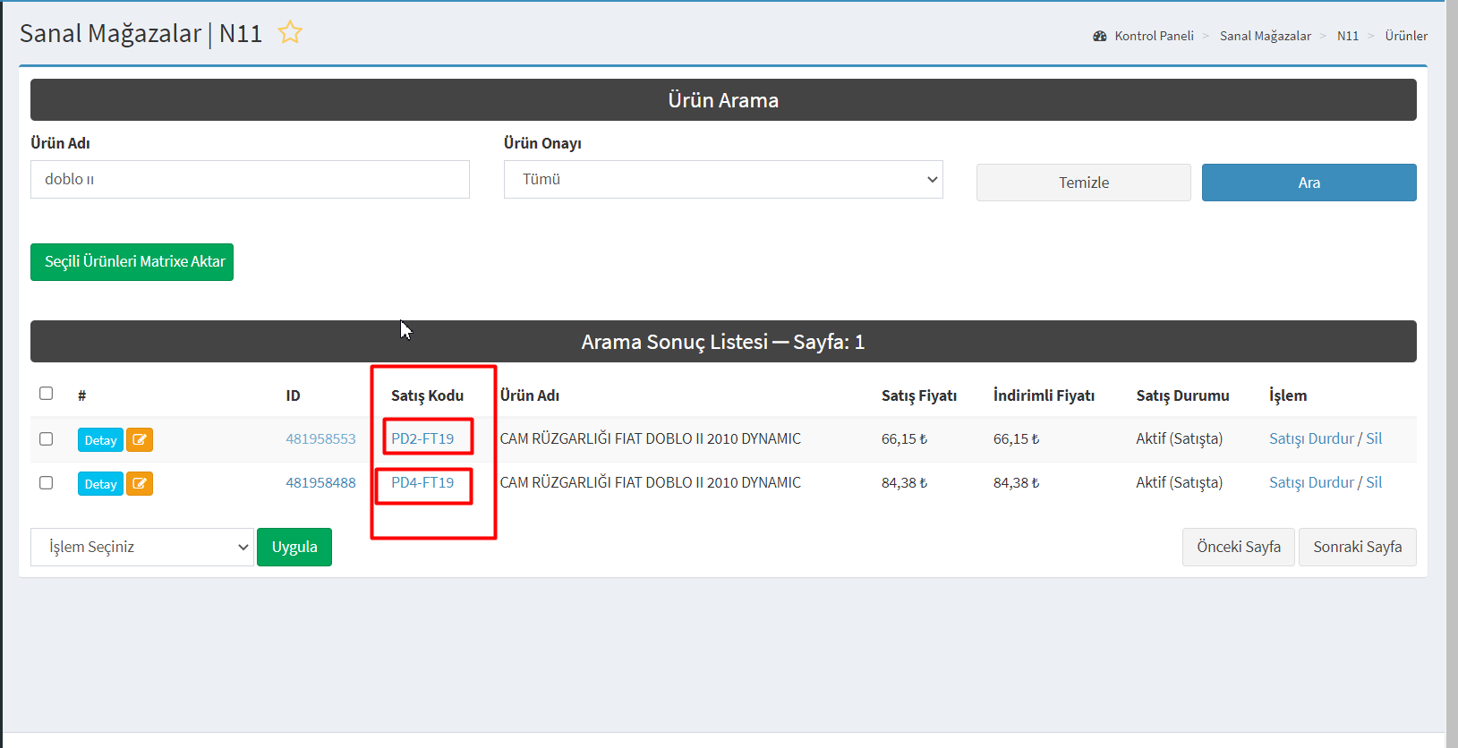Click the Kontrol Paneli dashboard icon
The height and width of the screenshot is (748, 1458).
[1100, 36]
